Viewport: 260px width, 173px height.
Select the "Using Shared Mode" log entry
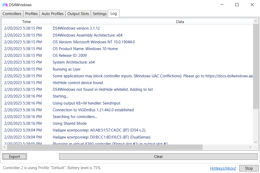128,123
